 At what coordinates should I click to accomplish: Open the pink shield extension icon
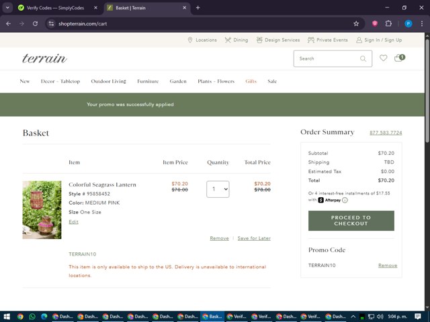coord(375,24)
